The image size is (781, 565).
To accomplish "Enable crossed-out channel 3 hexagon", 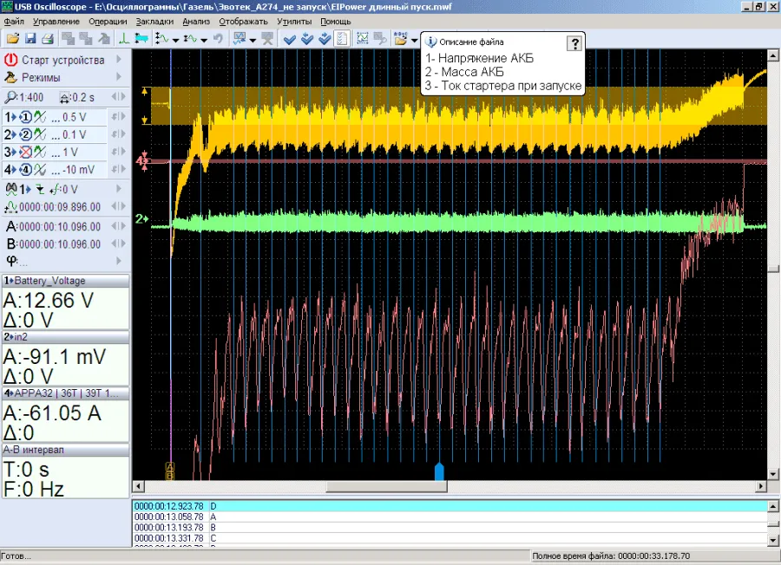I will pos(25,153).
